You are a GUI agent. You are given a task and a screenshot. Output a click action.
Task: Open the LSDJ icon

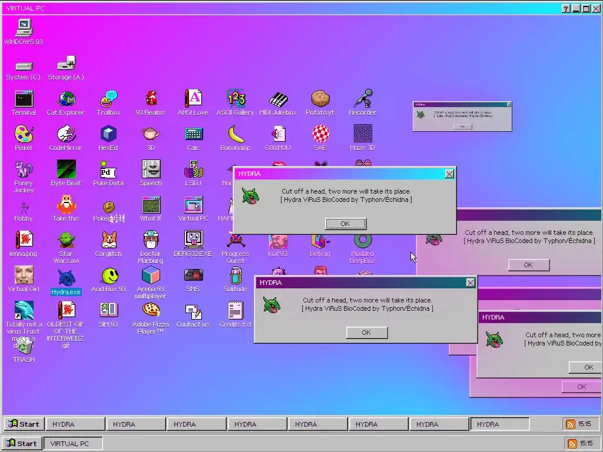[x=193, y=169]
